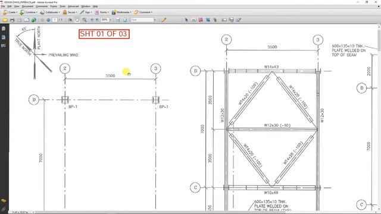Open the Forms menu in menu bar

(54, 7)
